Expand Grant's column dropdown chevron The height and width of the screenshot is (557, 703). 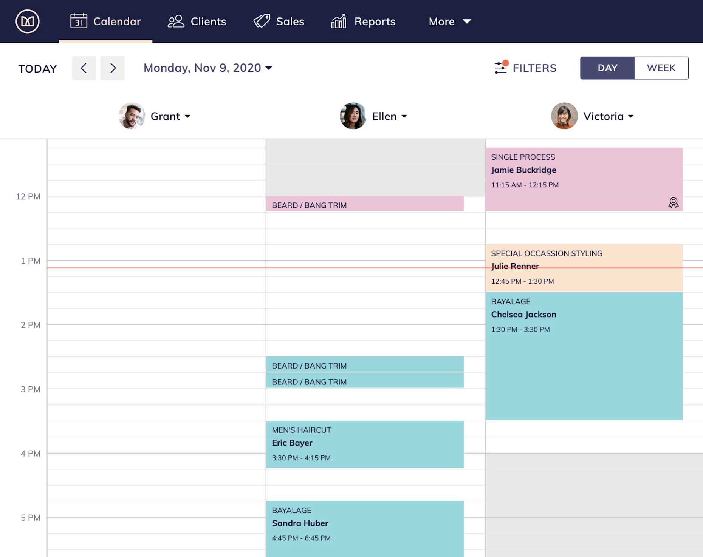coord(188,117)
